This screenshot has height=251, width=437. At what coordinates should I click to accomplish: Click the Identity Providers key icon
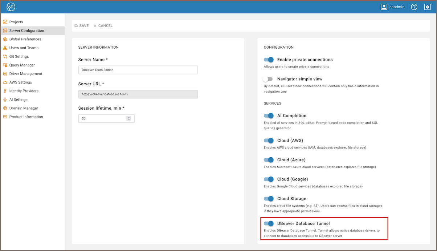point(5,91)
